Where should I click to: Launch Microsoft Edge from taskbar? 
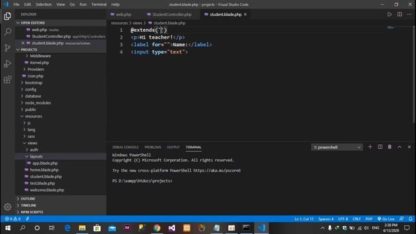[68, 228]
